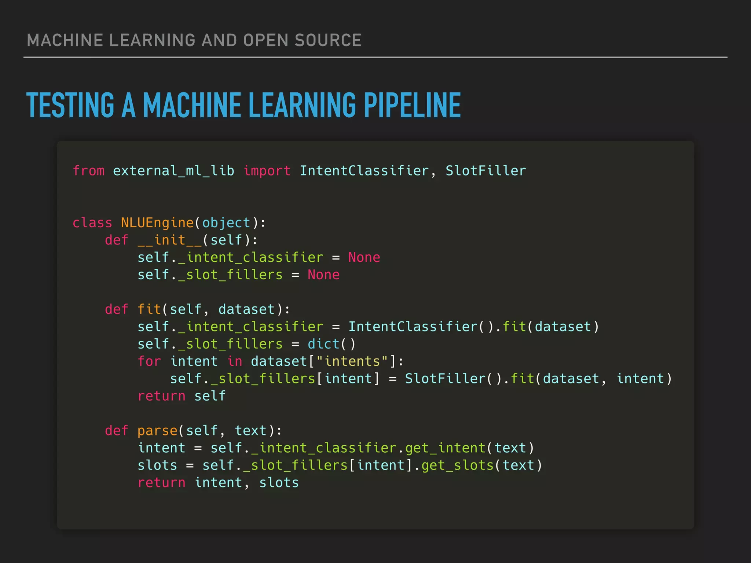
Task: Click the line 'class NLUEngine(object):'
Action: 169,223
